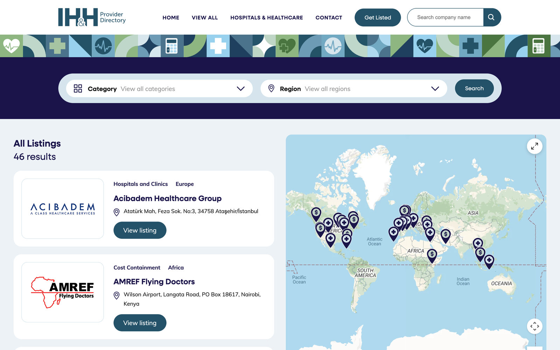This screenshot has width=560, height=350.
Task: Click the Africa region tag
Action: (176, 268)
